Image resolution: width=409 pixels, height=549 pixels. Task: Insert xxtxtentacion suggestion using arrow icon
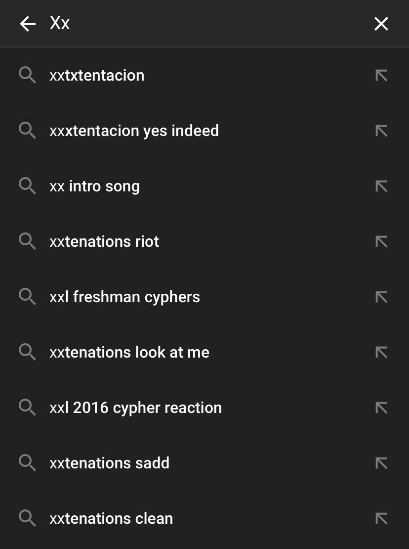click(381, 76)
